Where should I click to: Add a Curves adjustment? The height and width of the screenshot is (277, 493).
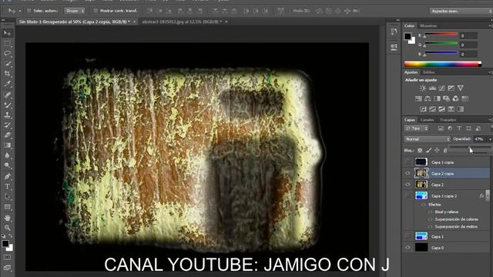coord(441,88)
